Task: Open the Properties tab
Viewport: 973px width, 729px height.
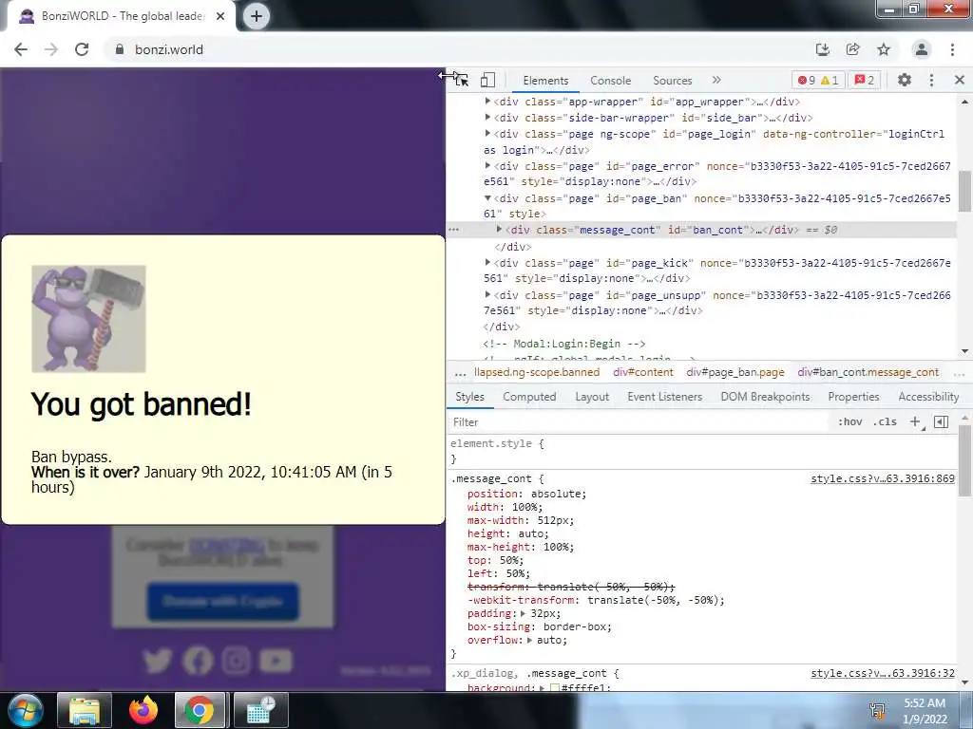Action: click(x=854, y=397)
